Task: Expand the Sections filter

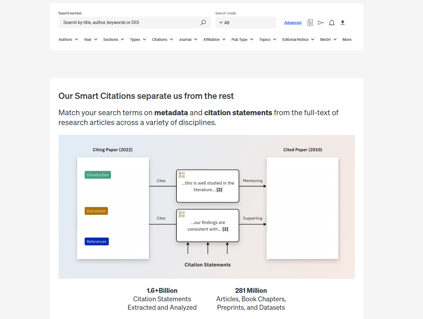Action: 114,40
